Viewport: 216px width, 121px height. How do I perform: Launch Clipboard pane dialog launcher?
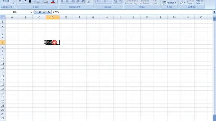[x=15, y=7]
